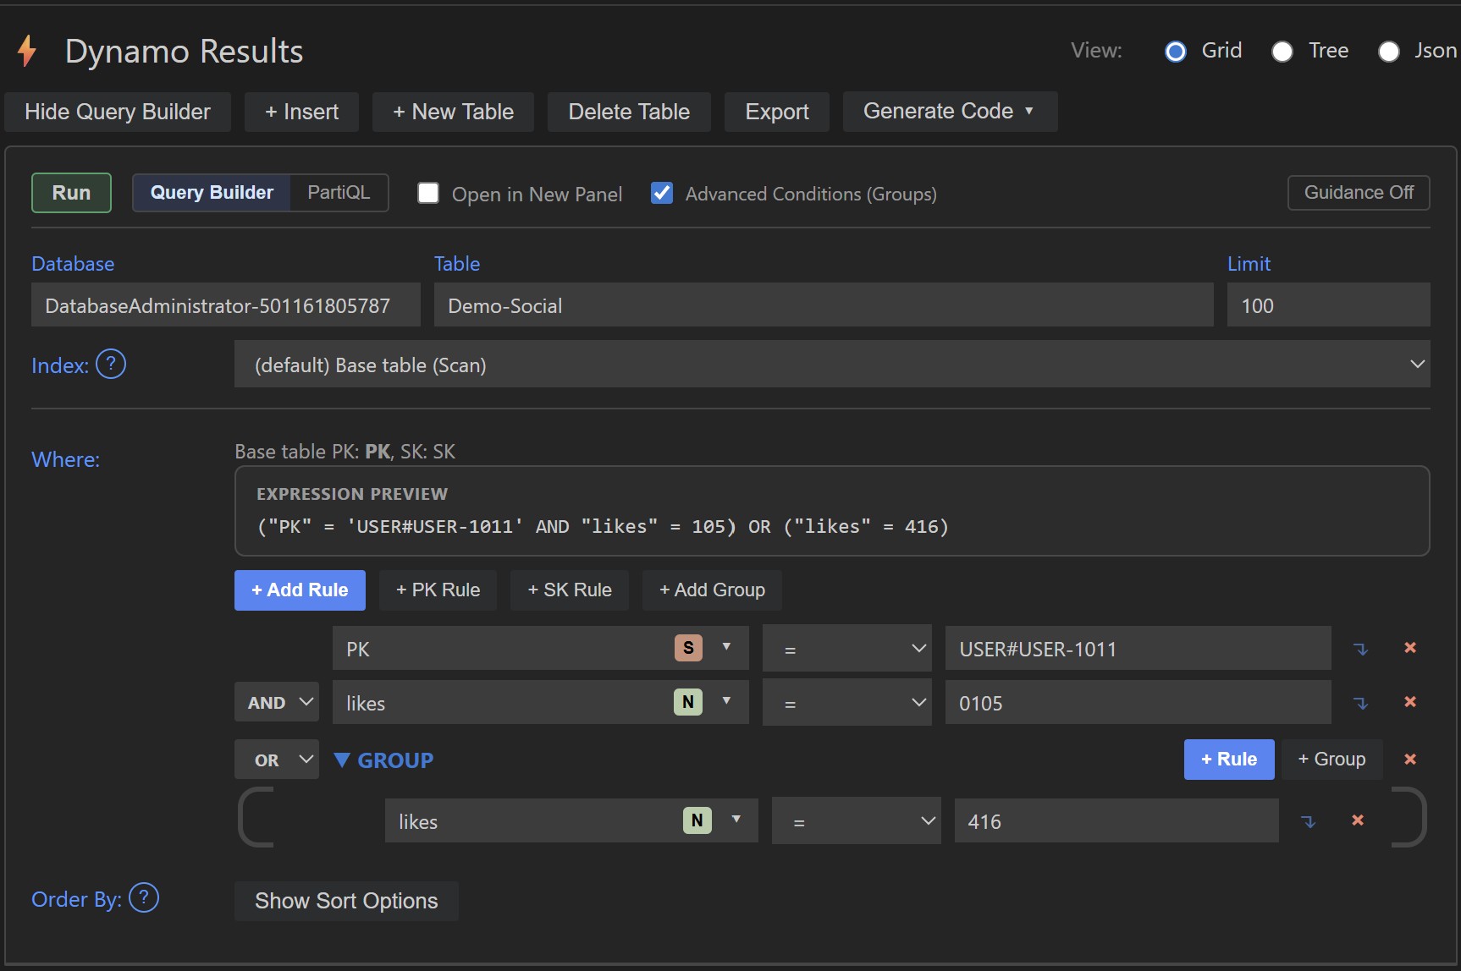Untick Advanced Conditions (Groups) checkbox

click(x=662, y=194)
